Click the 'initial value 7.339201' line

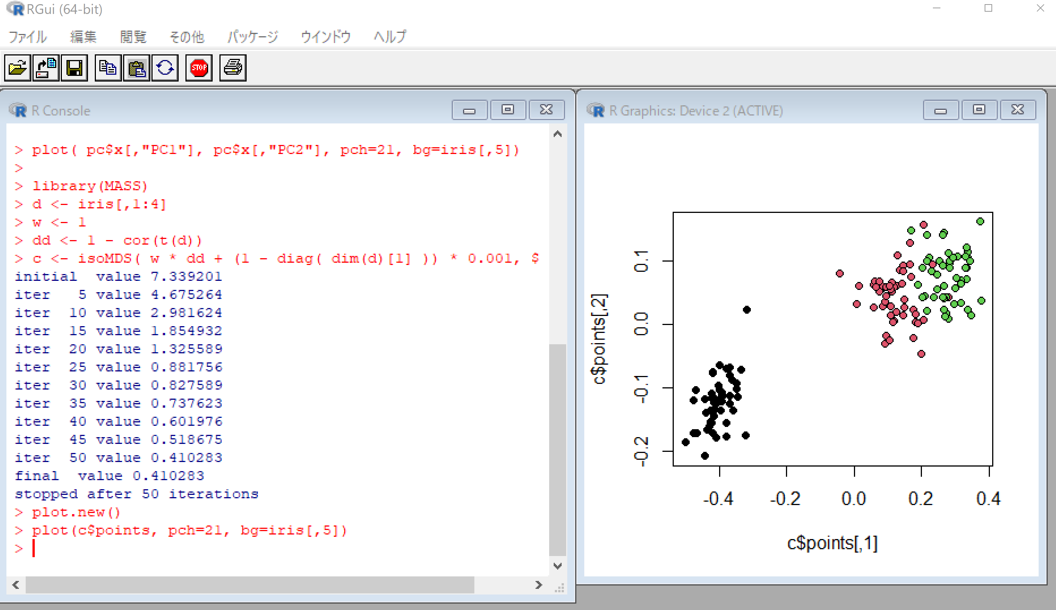(x=118, y=277)
